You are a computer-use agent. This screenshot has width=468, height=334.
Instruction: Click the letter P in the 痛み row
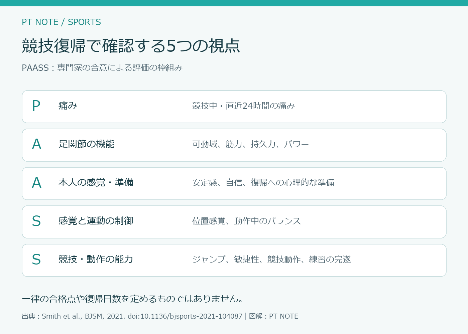[x=36, y=106]
